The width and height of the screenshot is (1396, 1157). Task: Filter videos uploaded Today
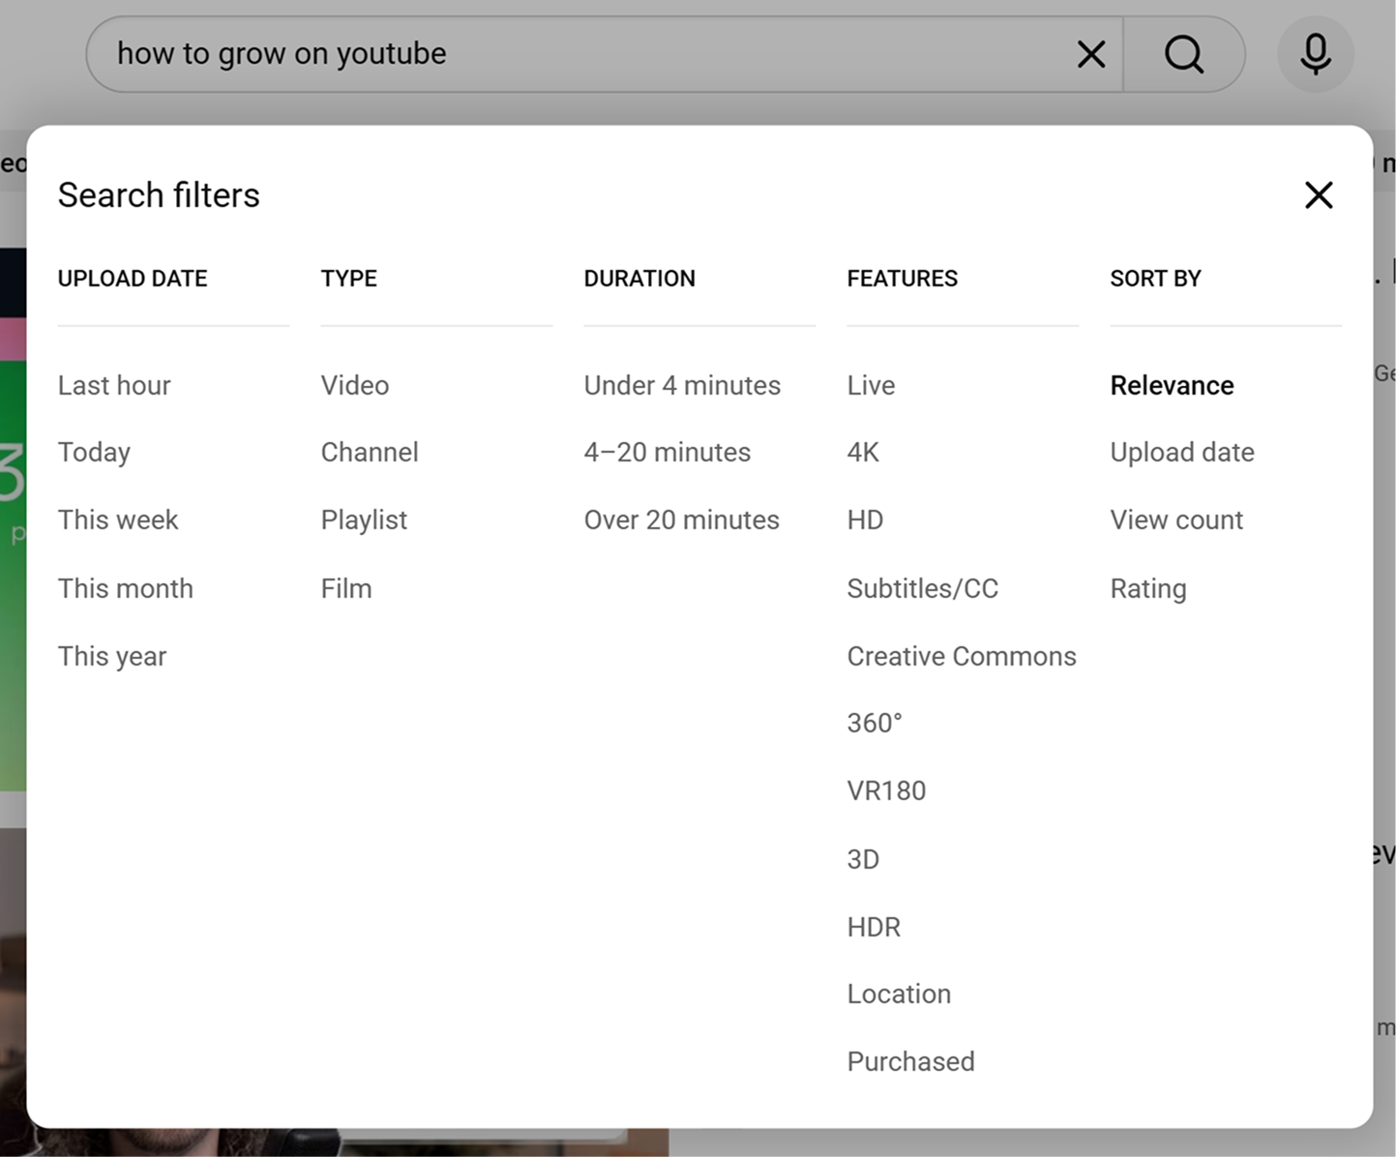point(94,452)
